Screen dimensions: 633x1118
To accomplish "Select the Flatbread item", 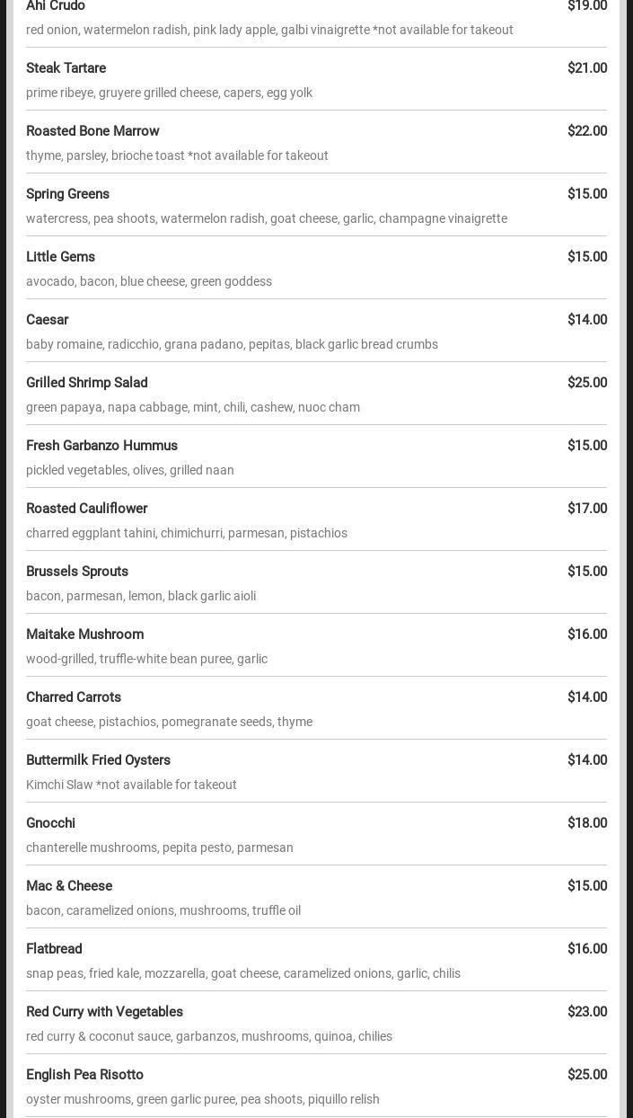I will coord(54,949).
